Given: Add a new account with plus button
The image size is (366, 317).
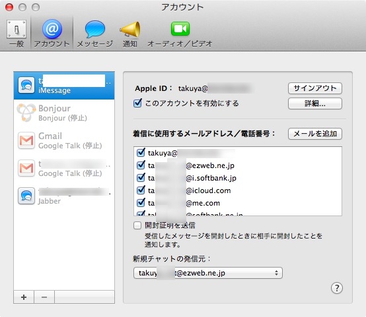Looking at the screenshot, I should tap(24, 297).
